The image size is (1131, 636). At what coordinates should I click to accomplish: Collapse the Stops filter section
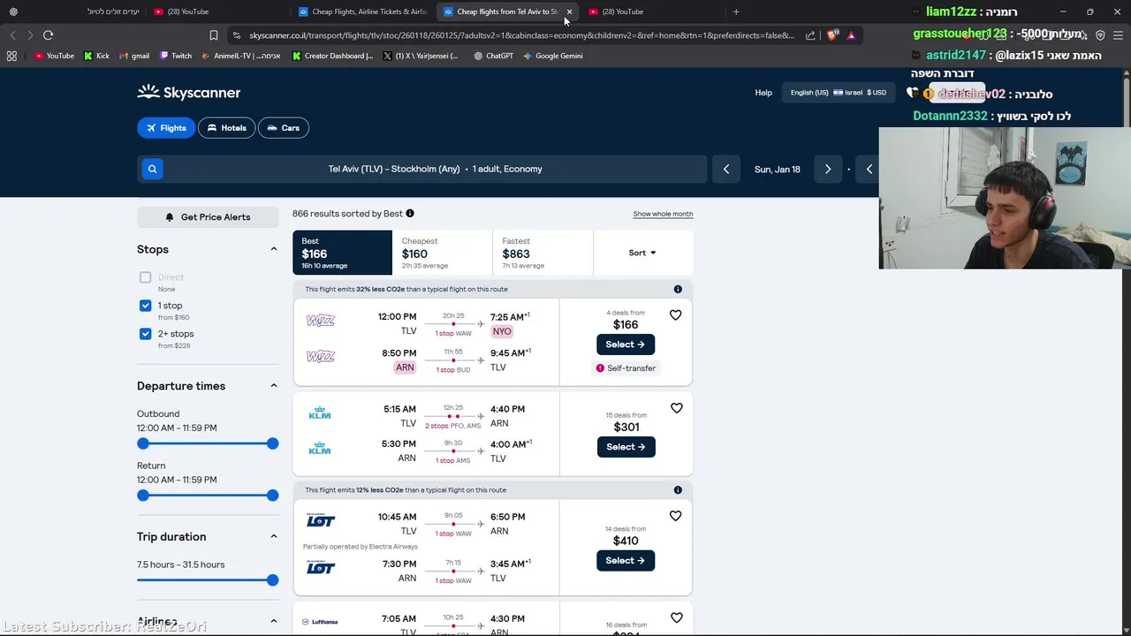point(273,249)
